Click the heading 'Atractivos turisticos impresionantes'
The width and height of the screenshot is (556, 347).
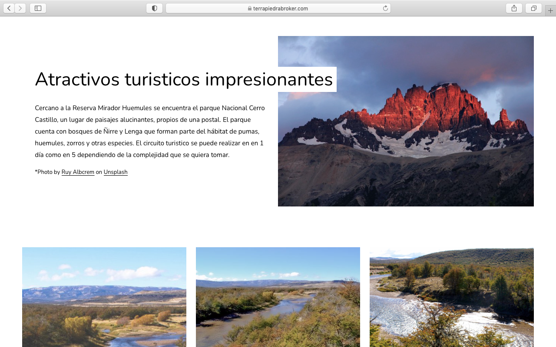[184, 79]
